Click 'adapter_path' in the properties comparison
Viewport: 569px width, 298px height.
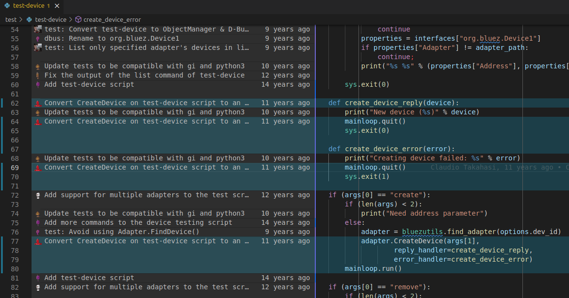click(500, 47)
